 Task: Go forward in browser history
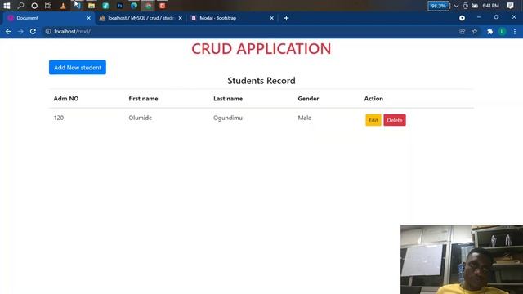[x=20, y=31]
